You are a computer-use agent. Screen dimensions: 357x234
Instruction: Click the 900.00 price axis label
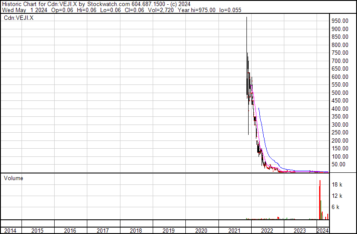click(x=340, y=29)
